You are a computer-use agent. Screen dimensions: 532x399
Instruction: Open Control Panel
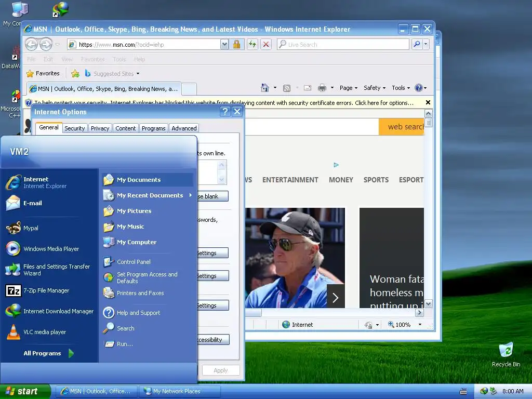click(x=148, y=262)
